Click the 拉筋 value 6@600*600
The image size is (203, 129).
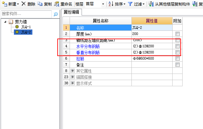pyautogui.click(x=143, y=58)
